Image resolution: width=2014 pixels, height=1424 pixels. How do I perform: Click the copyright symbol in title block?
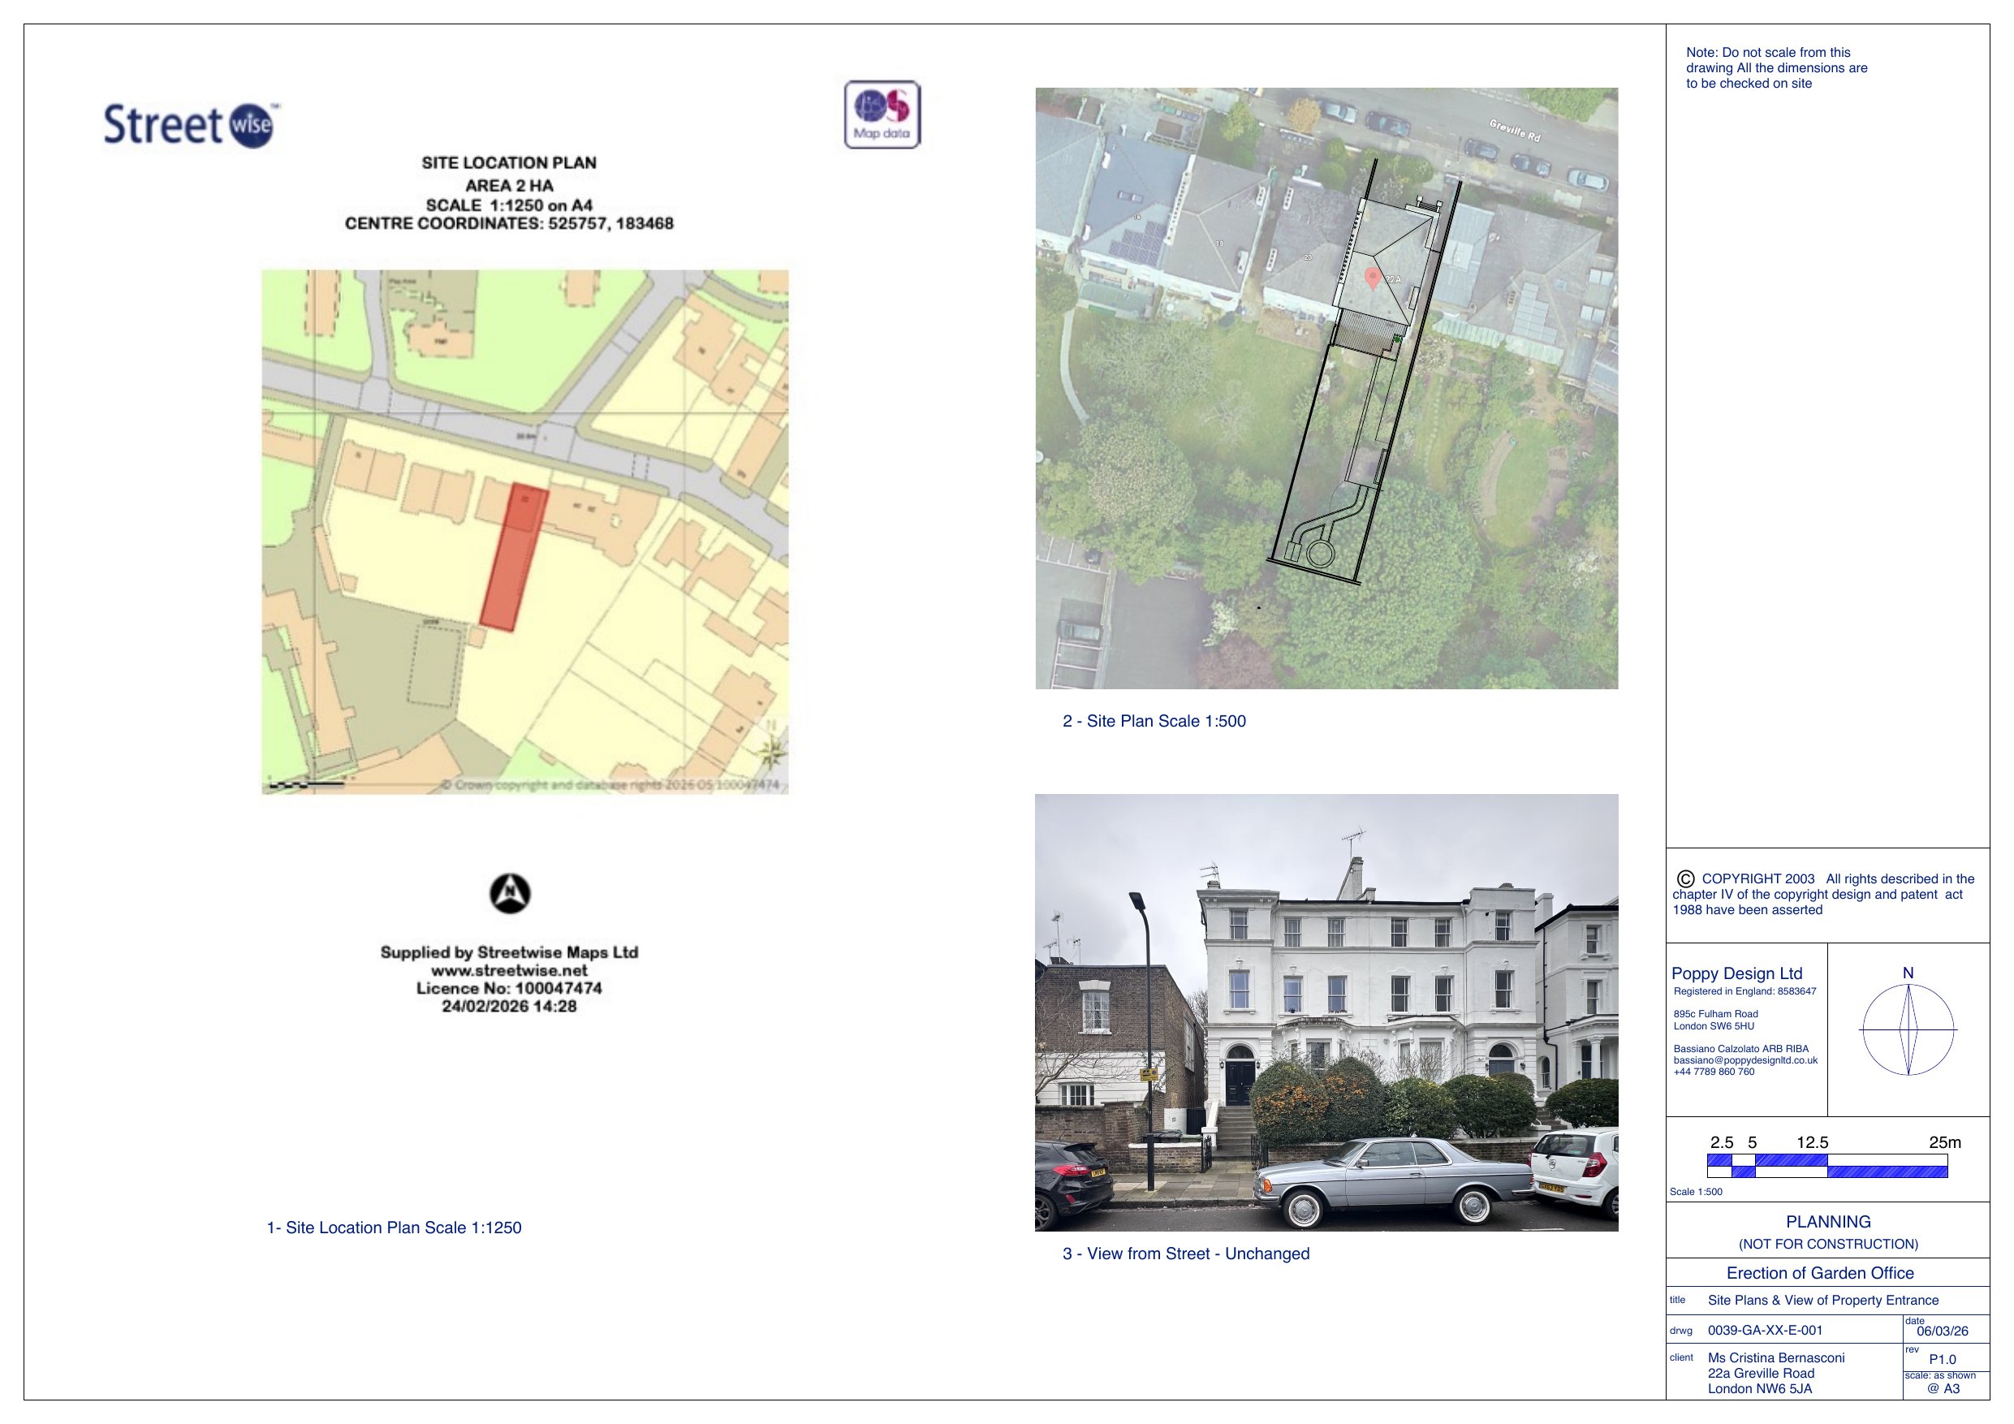pyautogui.click(x=1685, y=879)
